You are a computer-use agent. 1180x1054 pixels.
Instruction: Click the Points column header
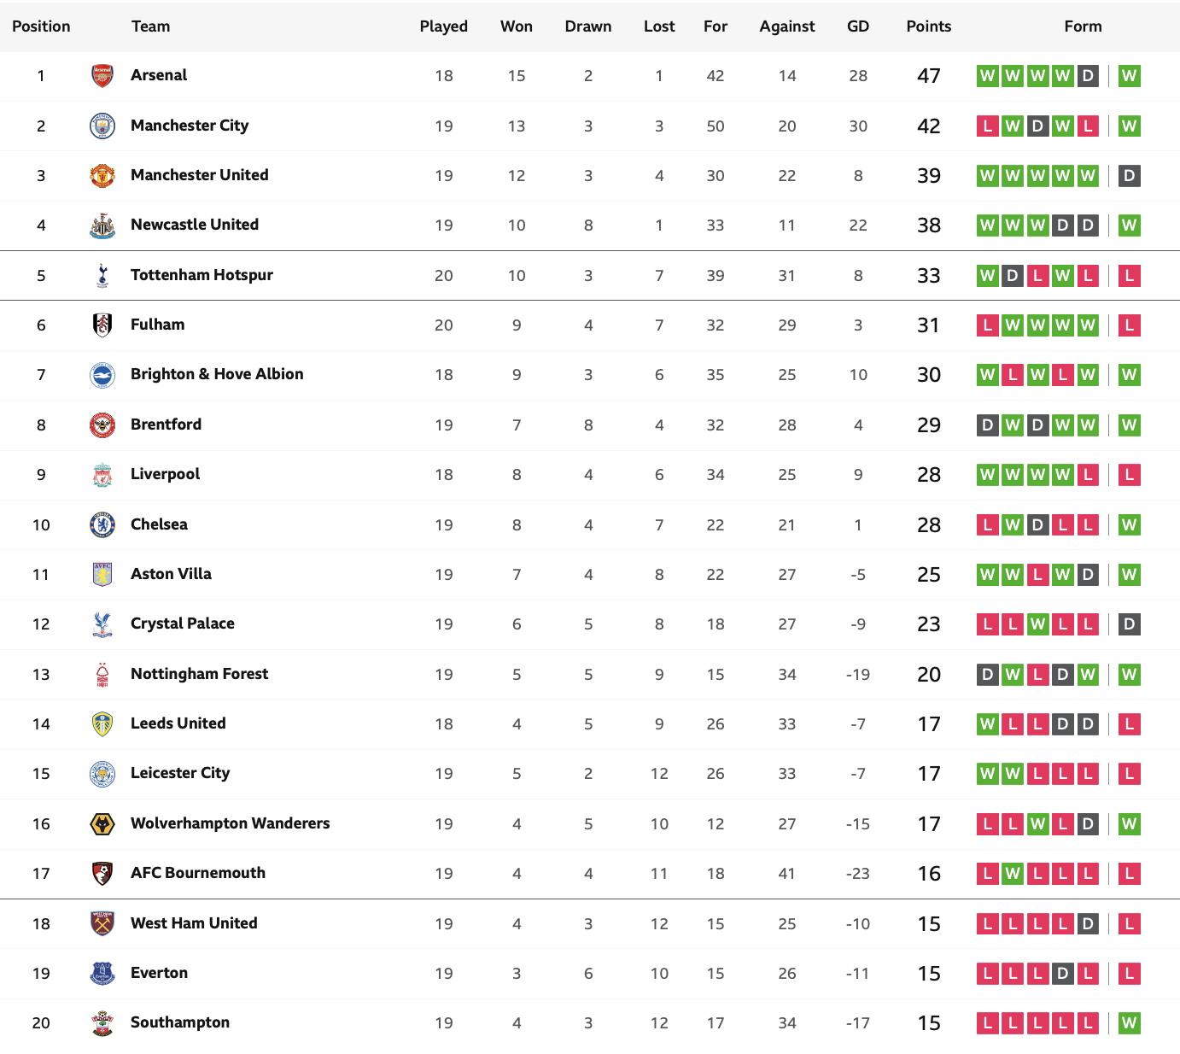click(929, 26)
